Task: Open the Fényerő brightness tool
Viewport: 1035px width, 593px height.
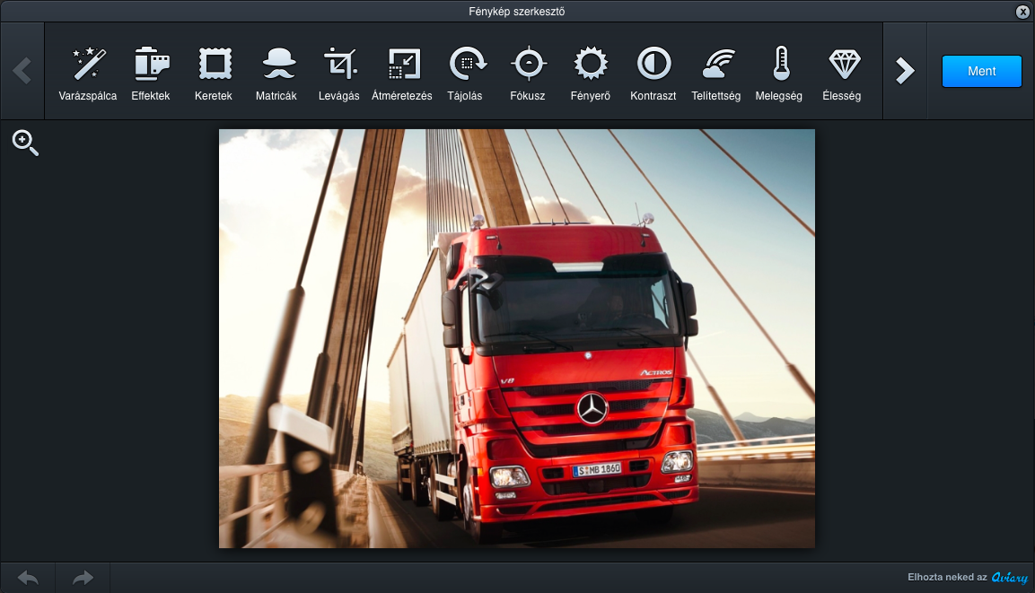Action: pos(591,74)
